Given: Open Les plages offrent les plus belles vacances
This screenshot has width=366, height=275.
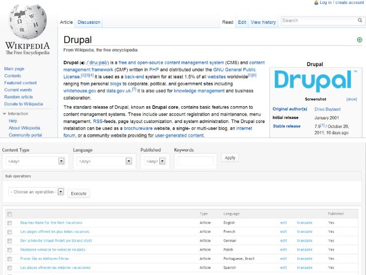Looking at the screenshot, I should [x=55, y=232].
